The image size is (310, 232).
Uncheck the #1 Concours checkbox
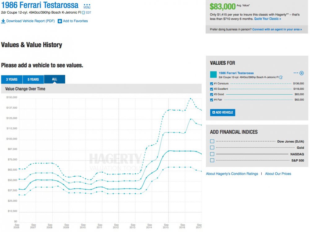click(x=212, y=84)
